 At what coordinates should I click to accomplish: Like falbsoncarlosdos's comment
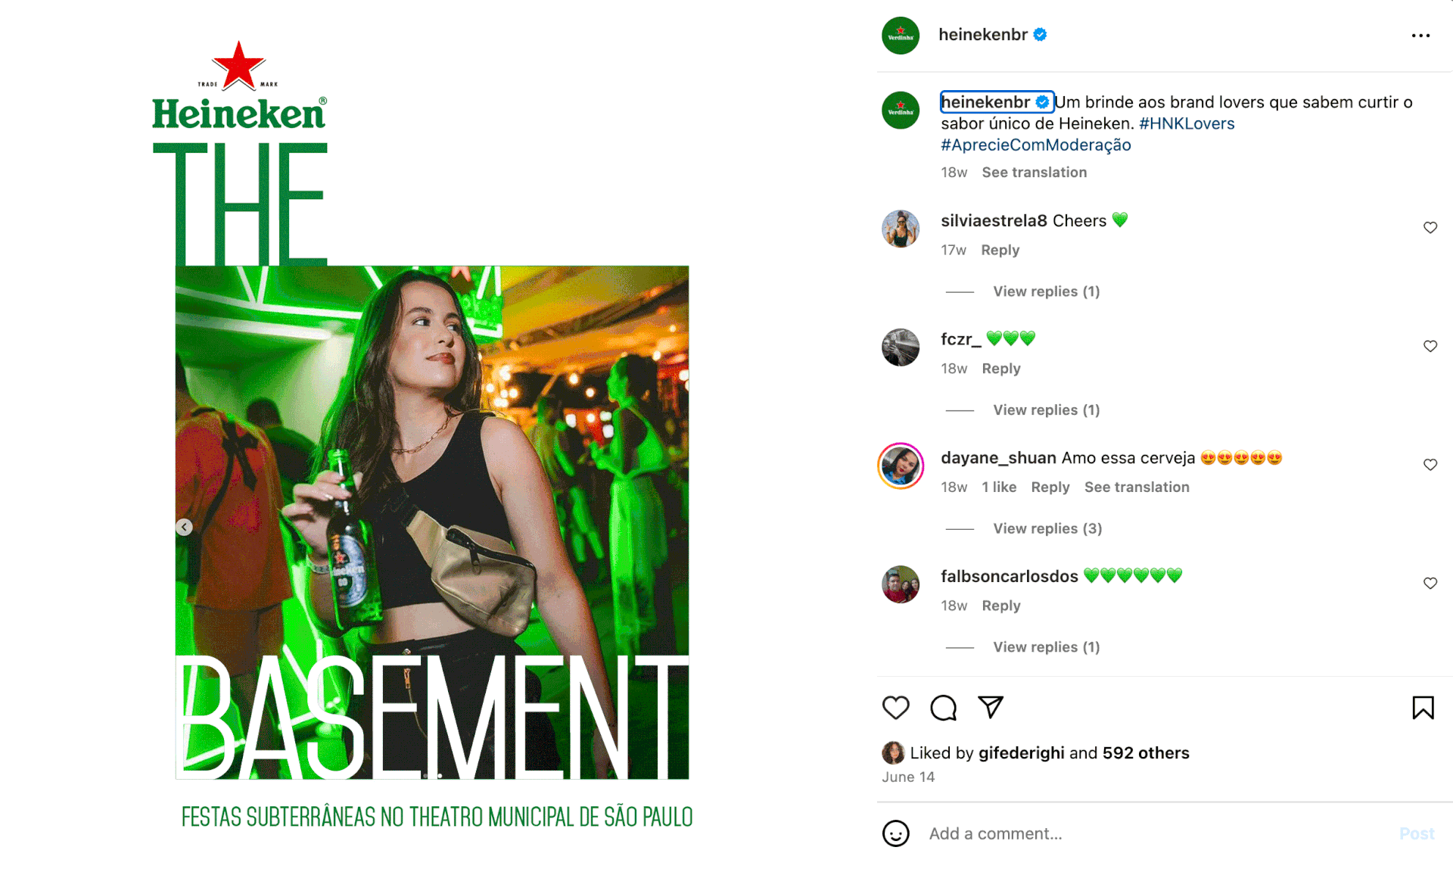click(1430, 584)
